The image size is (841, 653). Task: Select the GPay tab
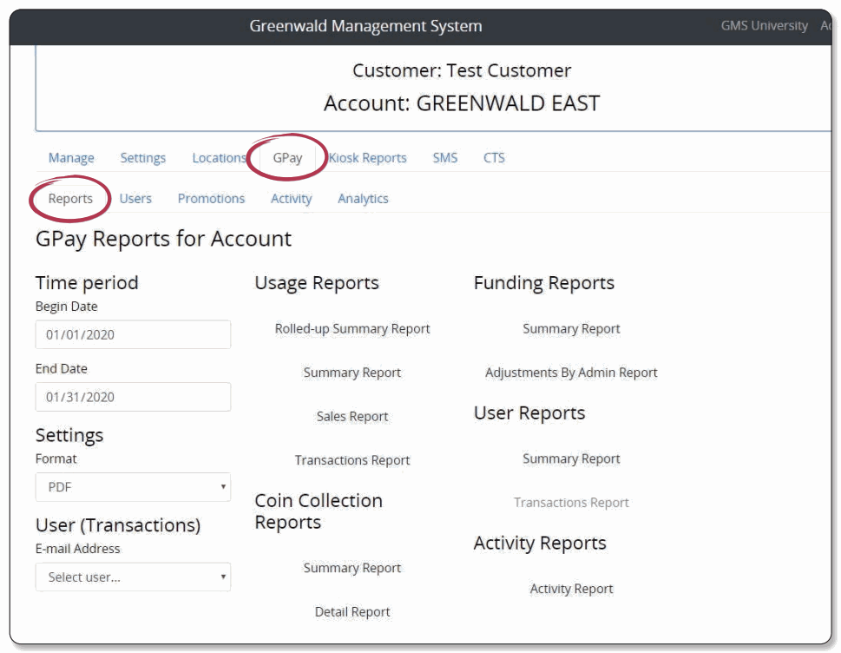click(x=287, y=158)
